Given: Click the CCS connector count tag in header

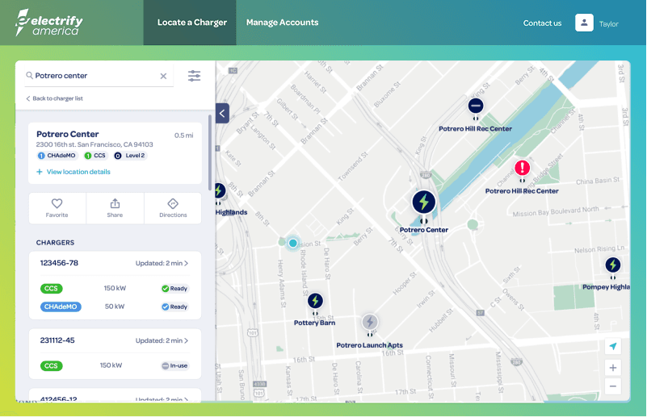Looking at the screenshot, I should click(95, 156).
